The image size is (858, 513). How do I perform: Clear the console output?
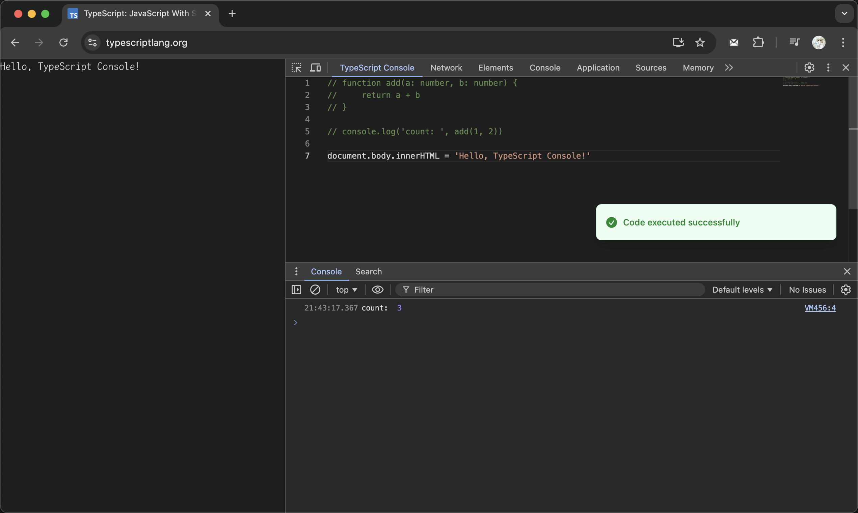(x=315, y=289)
